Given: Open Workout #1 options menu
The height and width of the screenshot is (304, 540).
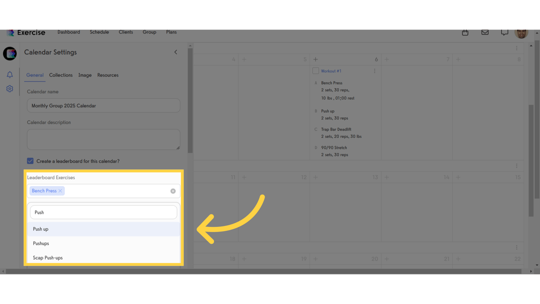Looking at the screenshot, I should (375, 71).
